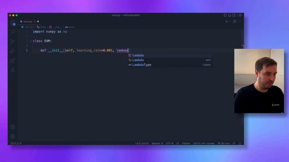Screen dimensions: 289x162
Task: Start Go Live server
Action: [224, 143]
